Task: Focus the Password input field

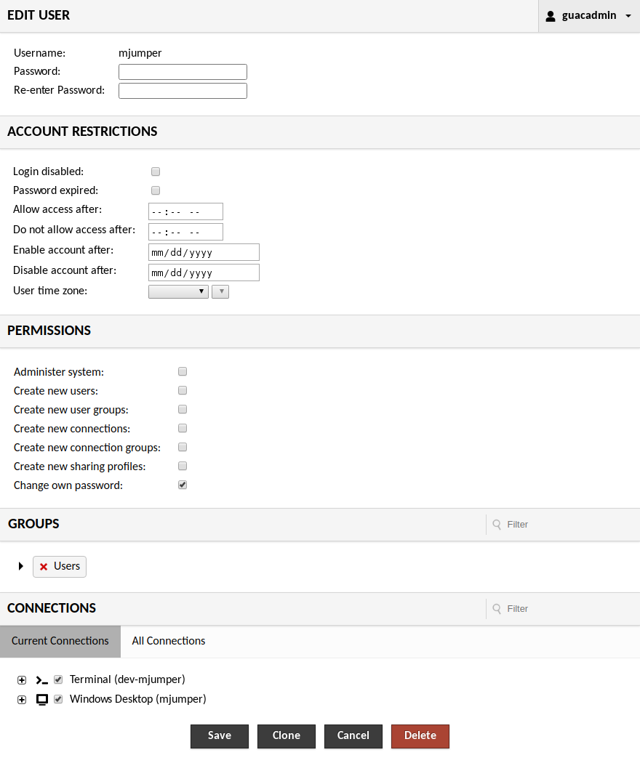Action: coord(183,72)
